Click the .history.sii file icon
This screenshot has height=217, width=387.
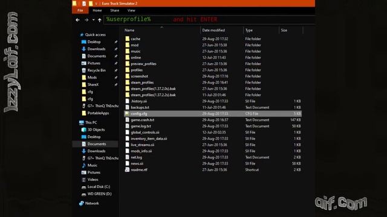[128, 101]
